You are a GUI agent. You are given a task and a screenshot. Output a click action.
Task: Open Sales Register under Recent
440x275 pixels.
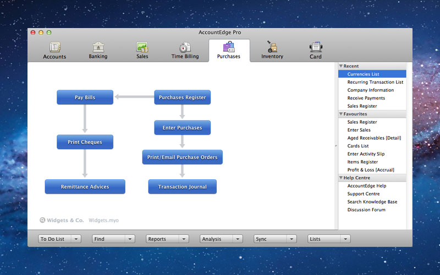coord(362,106)
